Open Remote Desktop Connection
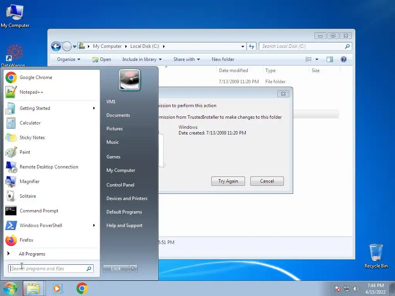Image resolution: width=395 pixels, height=296 pixels. point(52,166)
